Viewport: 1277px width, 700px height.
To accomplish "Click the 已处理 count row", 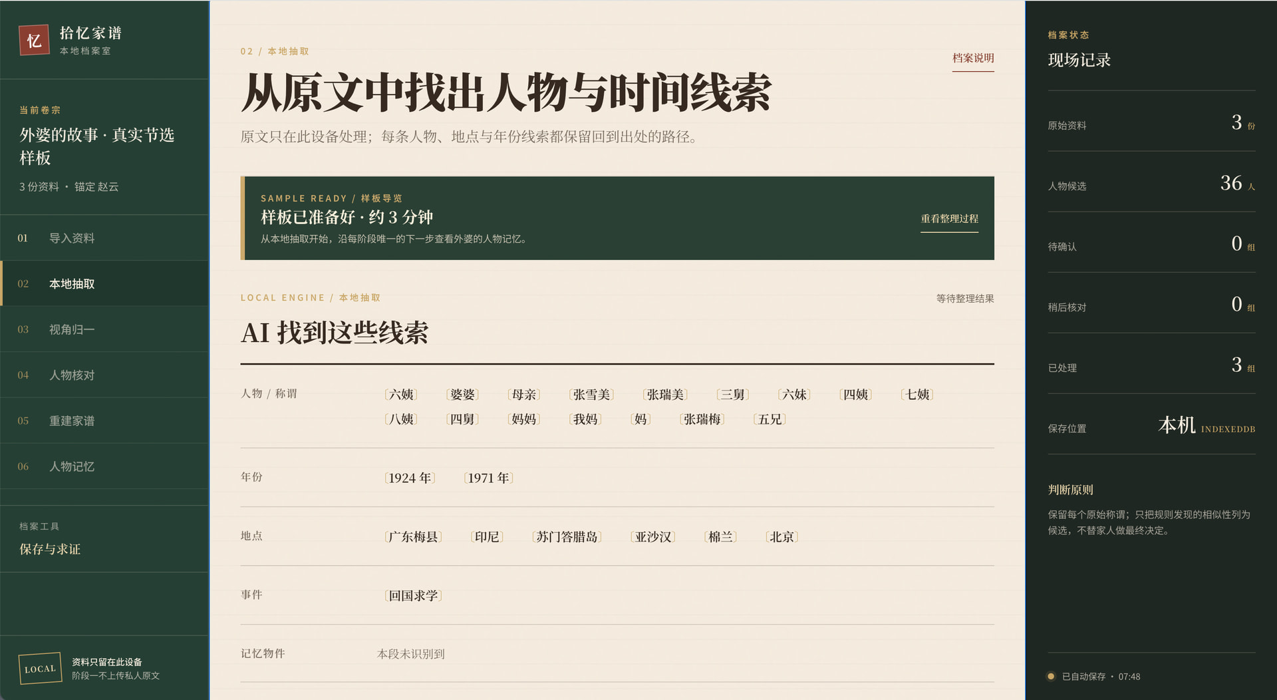I will coord(1151,365).
